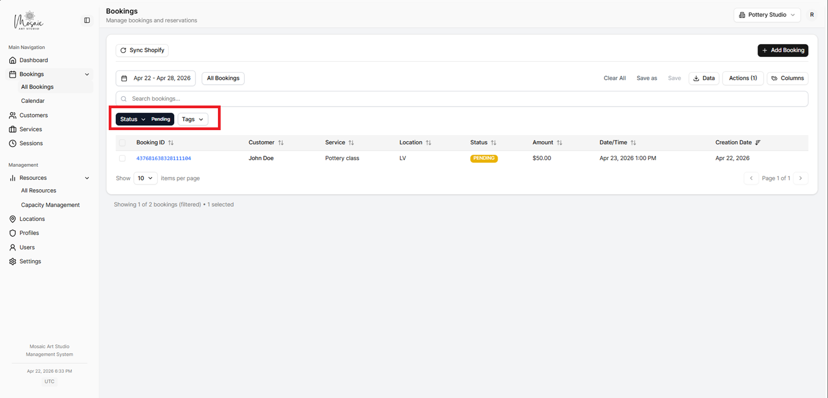Open the Pottery Studio store selector

click(767, 15)
